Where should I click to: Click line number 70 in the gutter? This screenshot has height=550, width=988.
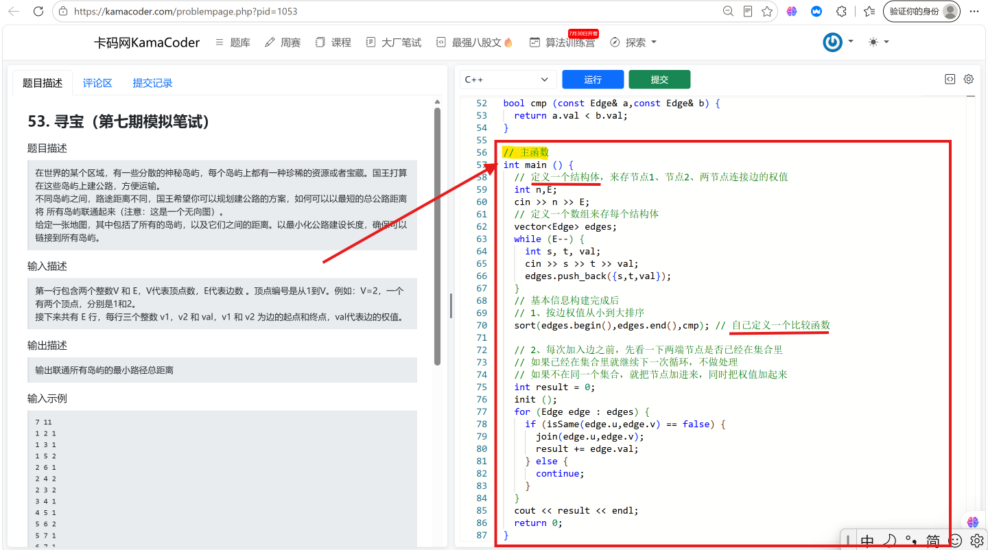(x=481, y=326)
